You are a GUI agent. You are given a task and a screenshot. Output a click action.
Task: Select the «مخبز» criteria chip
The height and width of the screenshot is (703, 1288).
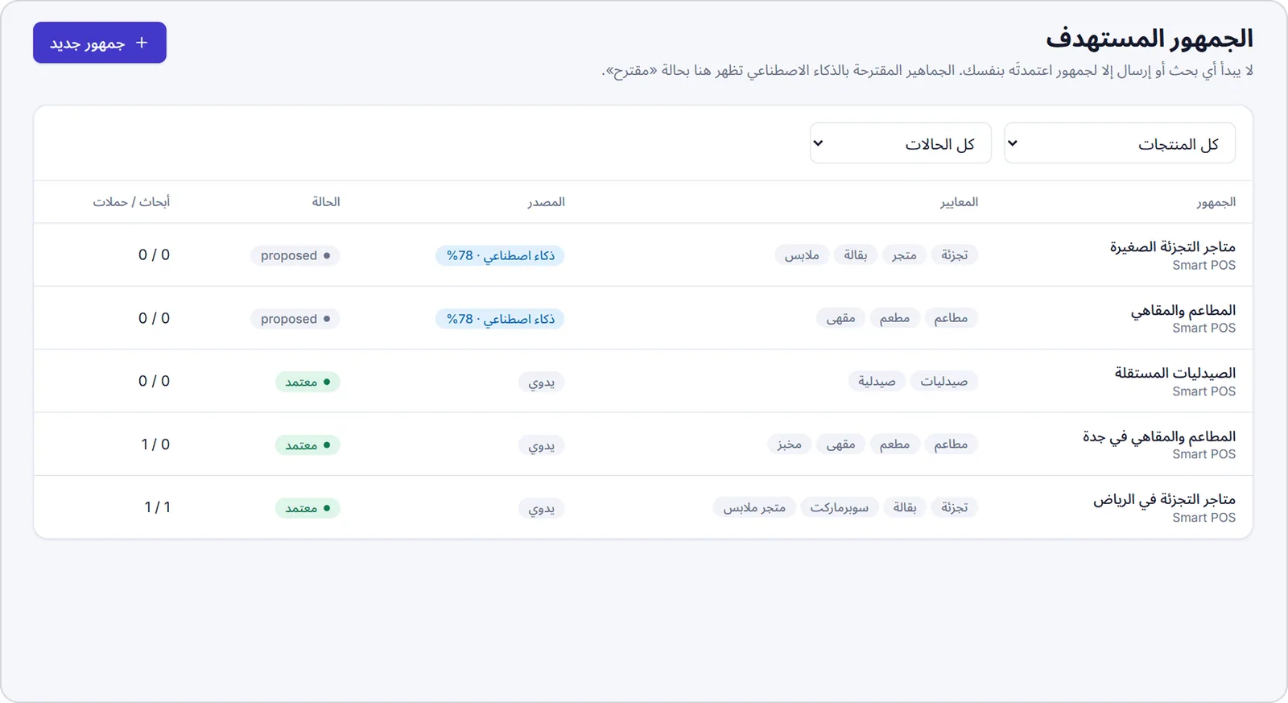pos(789,445)
